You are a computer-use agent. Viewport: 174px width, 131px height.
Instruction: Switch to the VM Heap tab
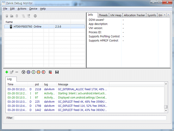tap(115, 15)
